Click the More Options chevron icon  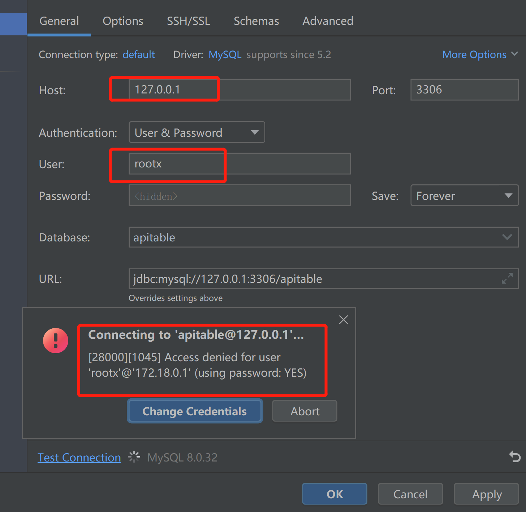(514, 54)
